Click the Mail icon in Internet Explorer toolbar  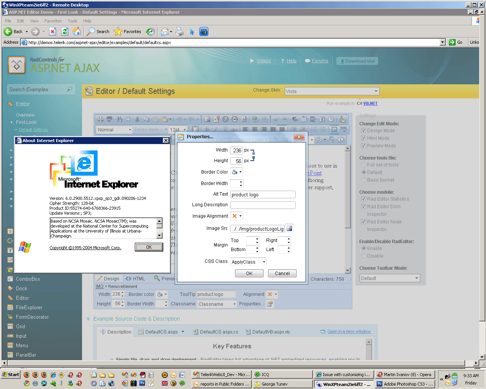[164, 32]
